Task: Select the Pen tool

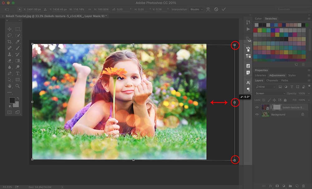Action: tap(9, 73)
